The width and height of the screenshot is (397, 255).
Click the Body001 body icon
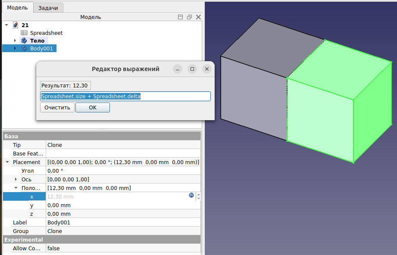(x=24, y=48)
